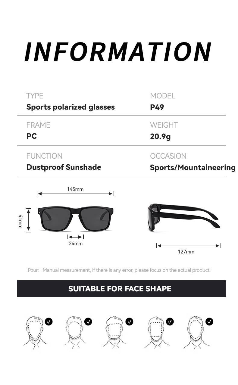Screen dimensions: 238x385
Task: Click the front-view sunglasses image
Action: pos(75,219)
